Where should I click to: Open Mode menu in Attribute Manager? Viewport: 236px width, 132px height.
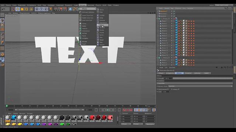[161, 67]
